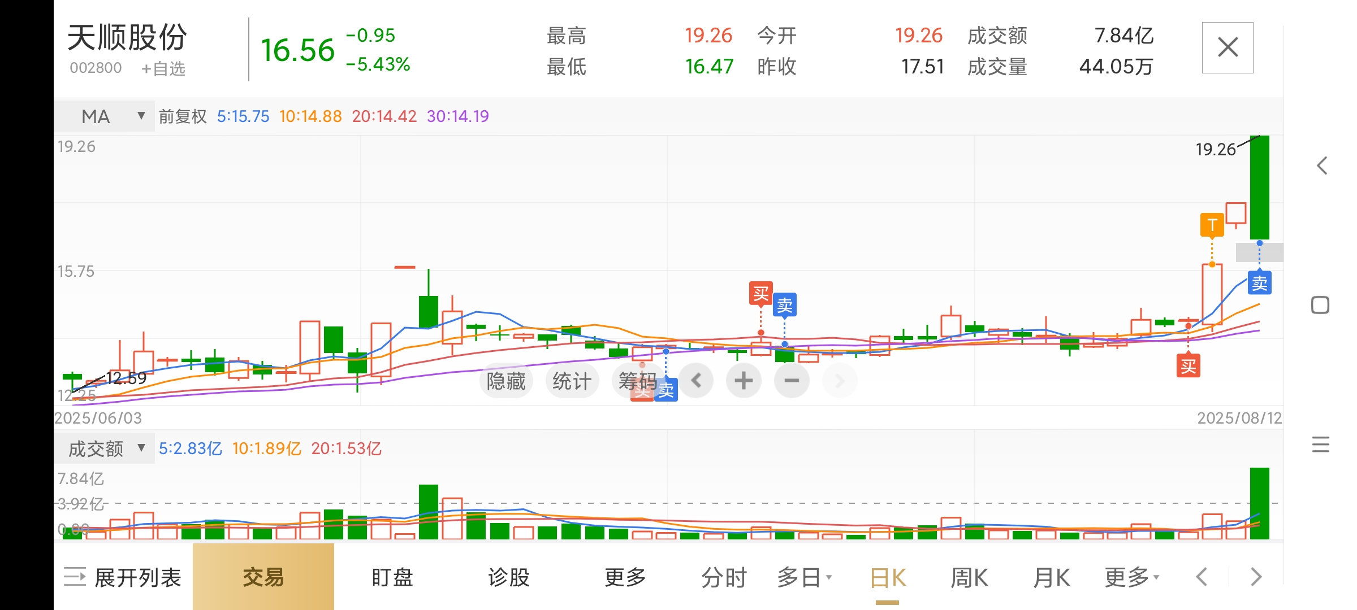Click start date 2025/06/03

point(98,418)
